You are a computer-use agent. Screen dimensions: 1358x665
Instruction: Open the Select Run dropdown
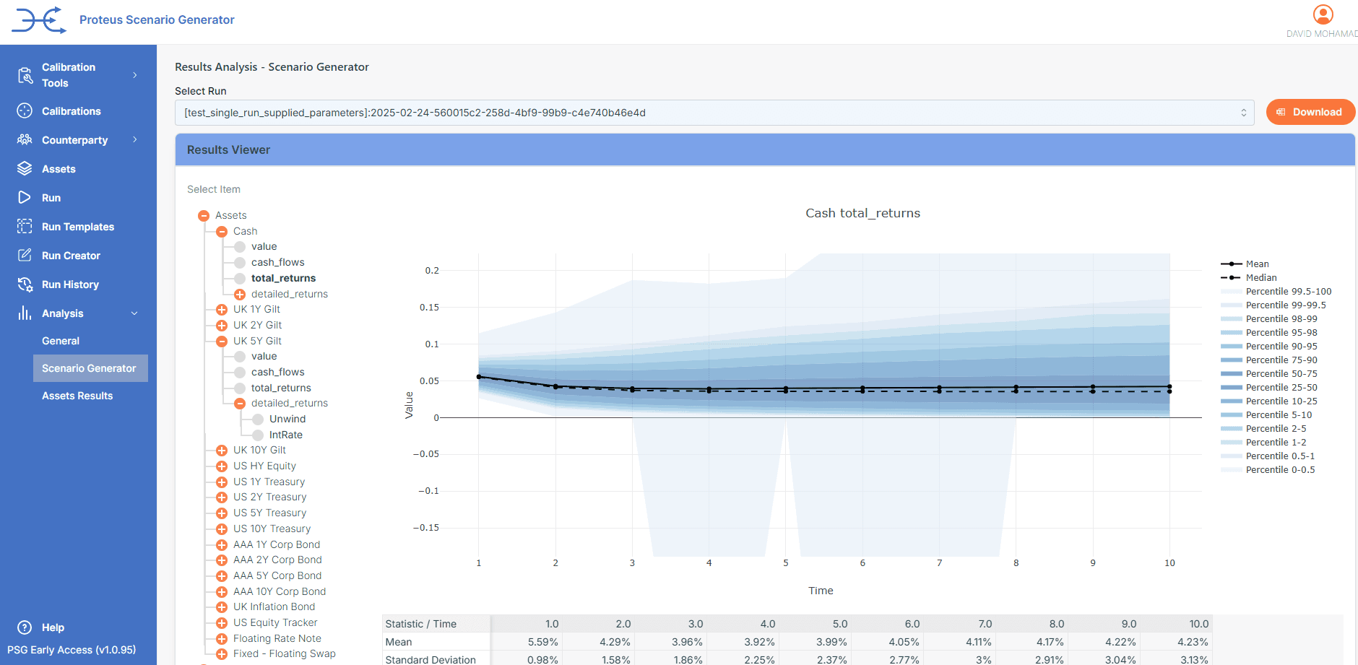click(714, 113)
